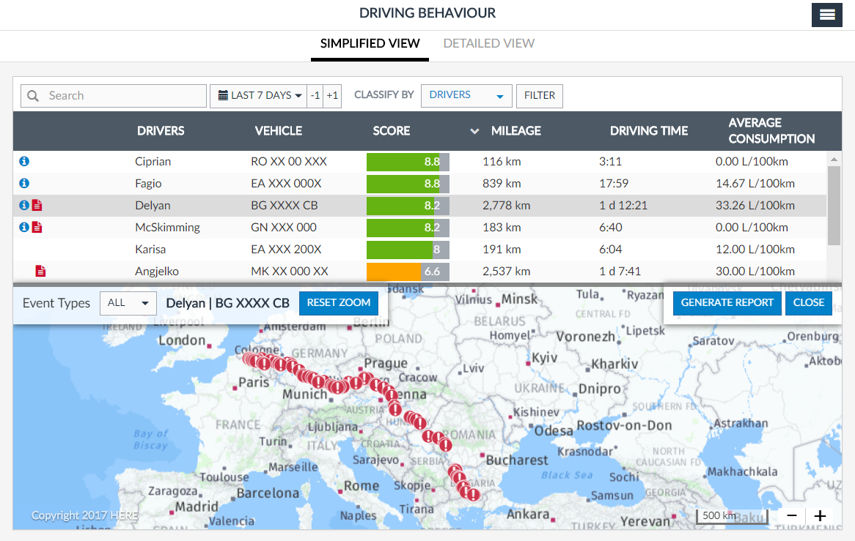Select the Simplified View tab
Viewport: 855px width, 541px height.
370,43
